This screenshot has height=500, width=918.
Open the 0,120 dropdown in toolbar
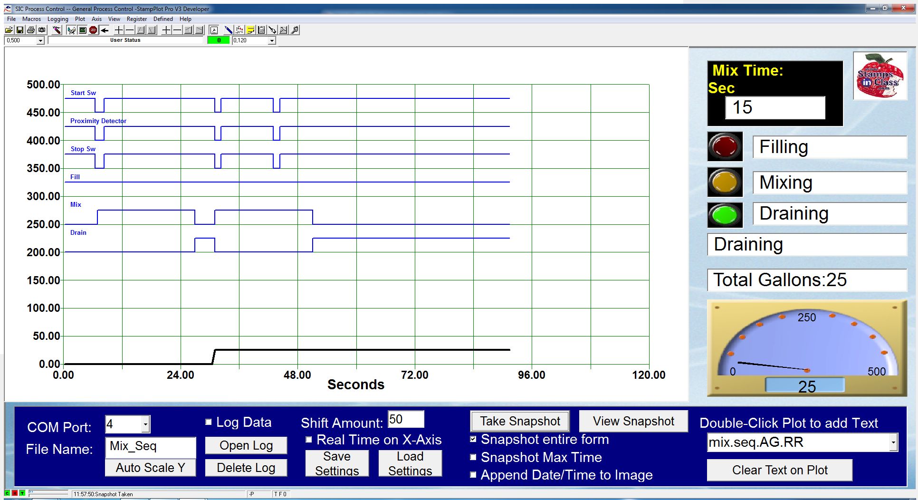click(272, 41)
